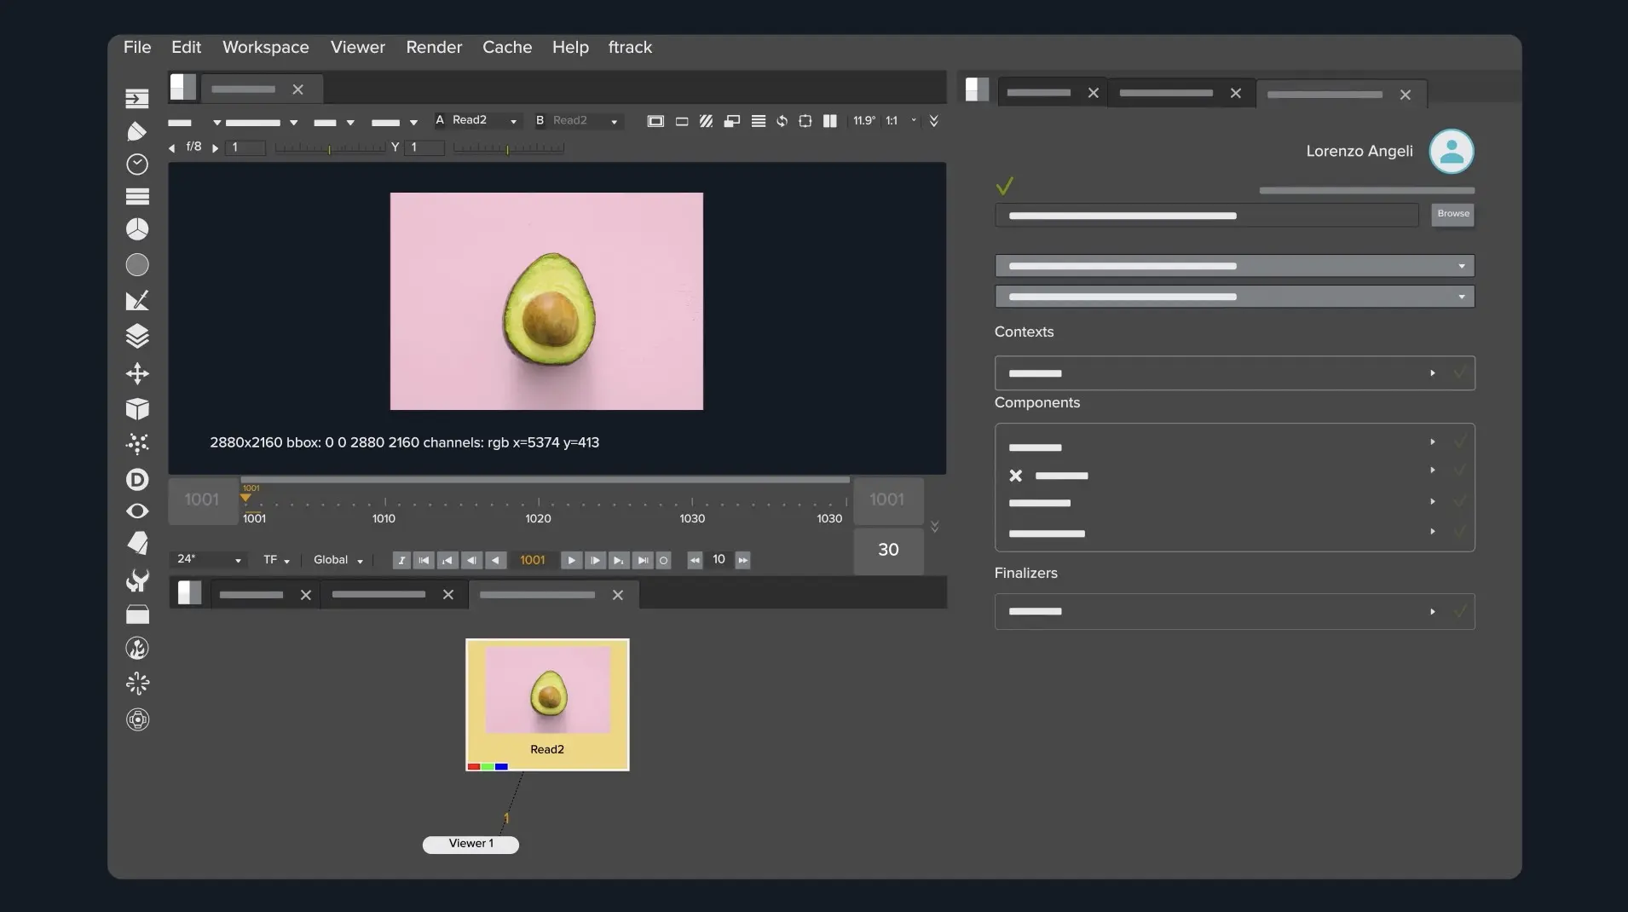Open the Merge (layers stack) nodes icon
Viewport: 1628px width, 912px height.
[136, 337]
